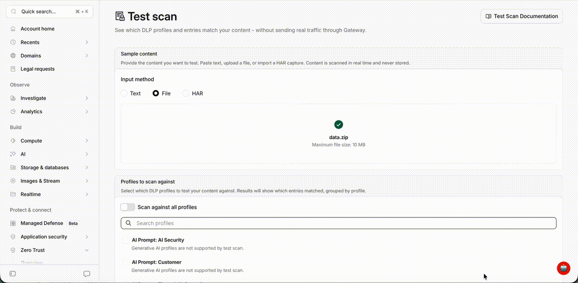Viewport: 578px width, 283px height.
Task: Click the Domains globe icon
Action: pyautogui.click(x=13, y=56)
